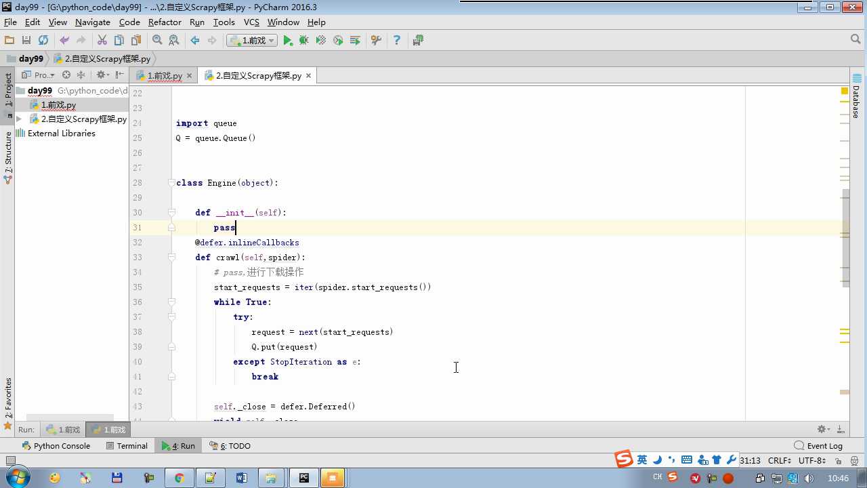
Task: Click the Open folder toolbar icon
Action: [x=9, y=41]
